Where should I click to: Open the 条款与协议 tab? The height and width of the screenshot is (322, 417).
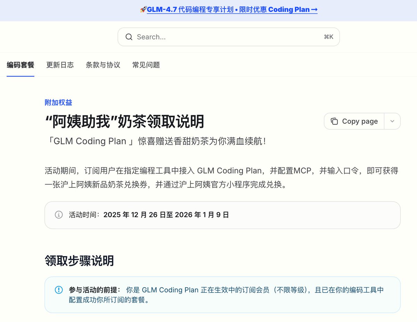[103, 65]
